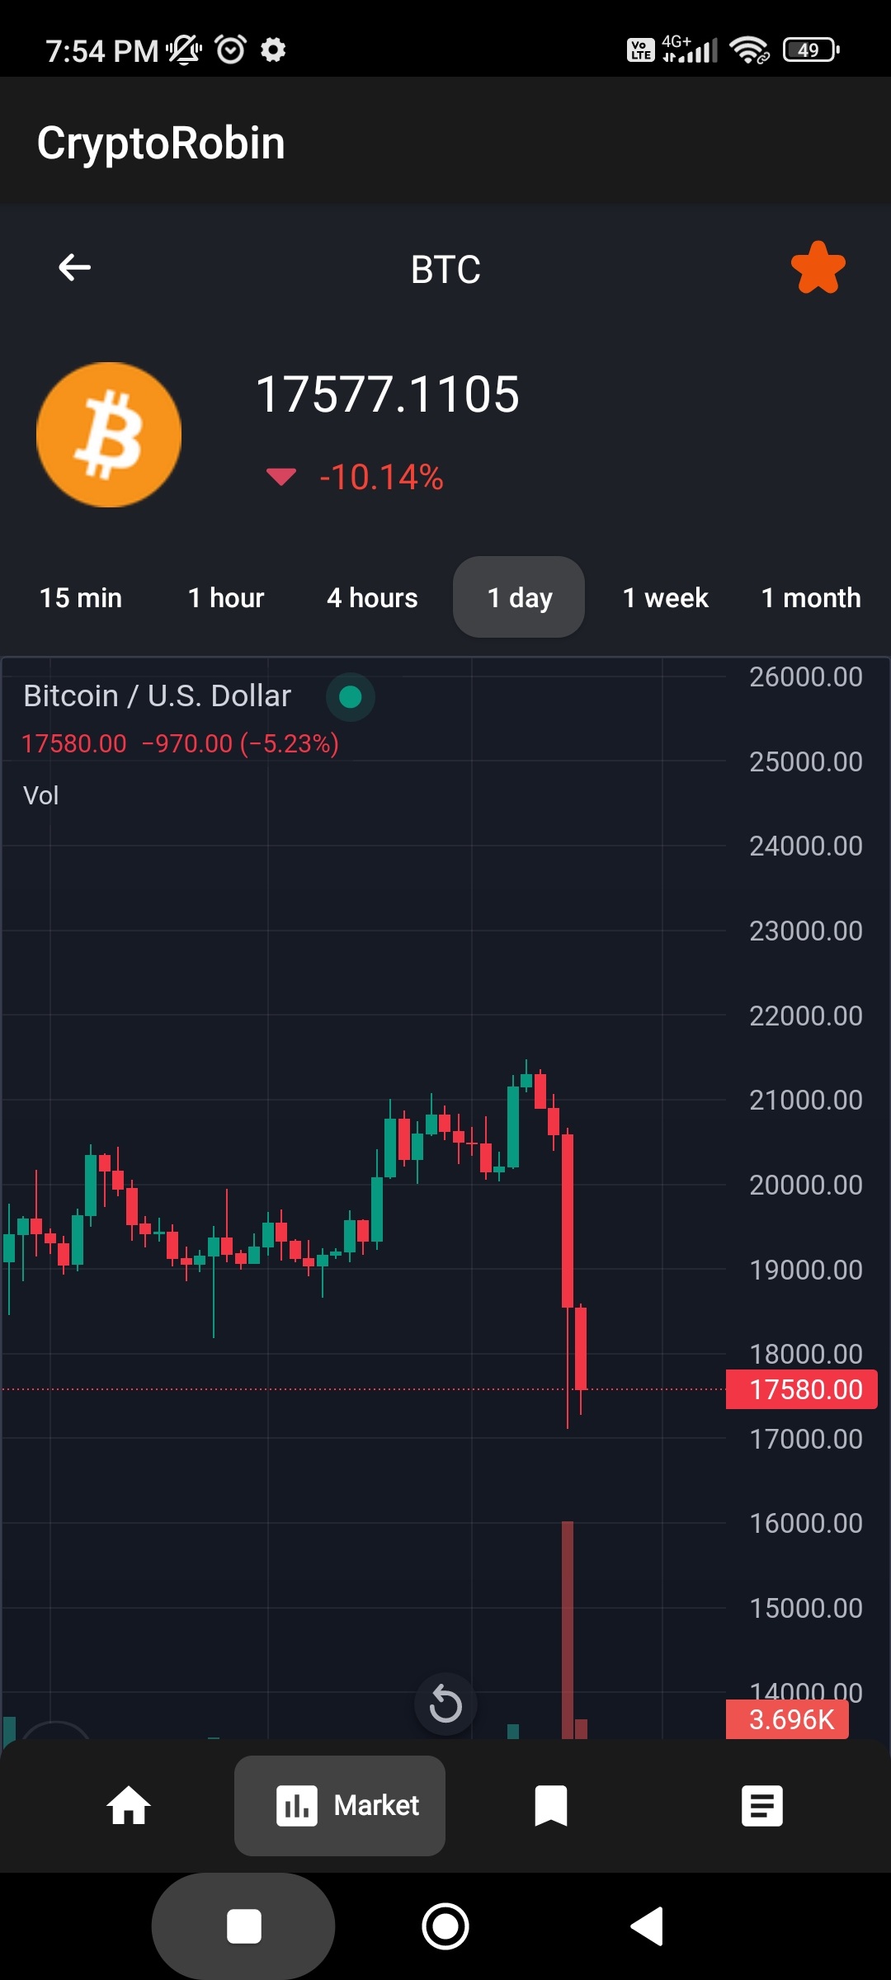Open the Home tab icon
Viewport: 891px width, 1980px height.
[129, 1806]
